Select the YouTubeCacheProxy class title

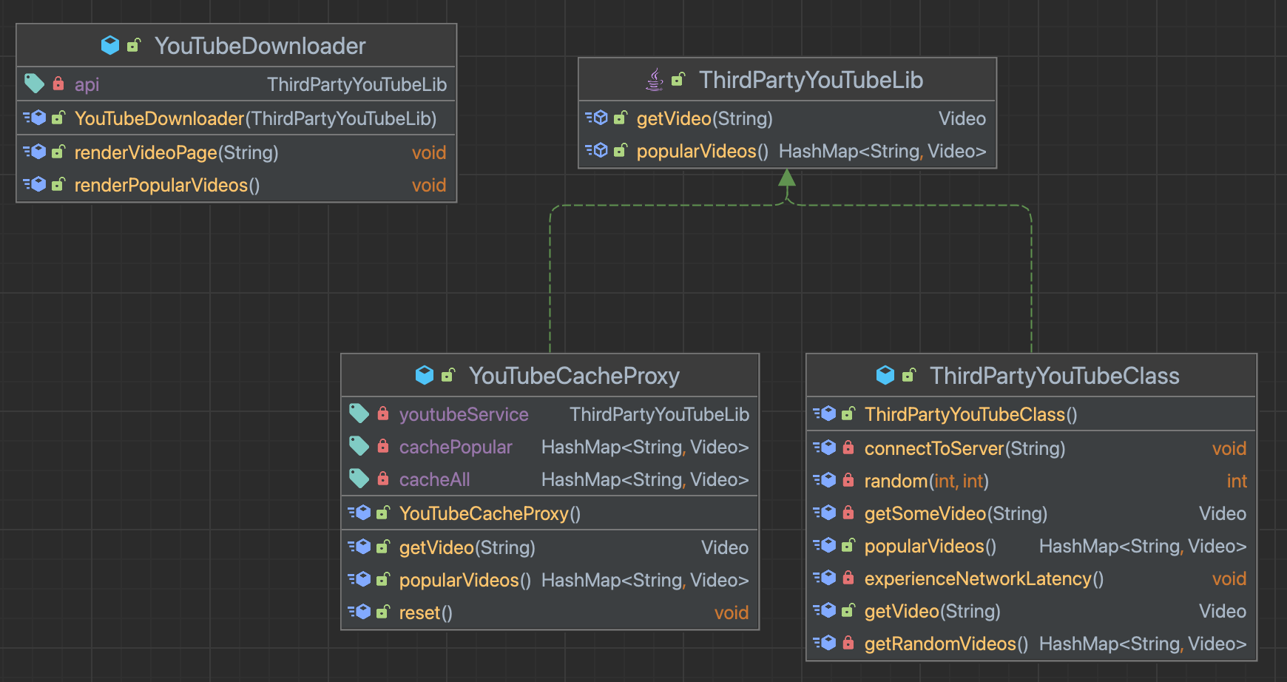click(x=575, y=376)
